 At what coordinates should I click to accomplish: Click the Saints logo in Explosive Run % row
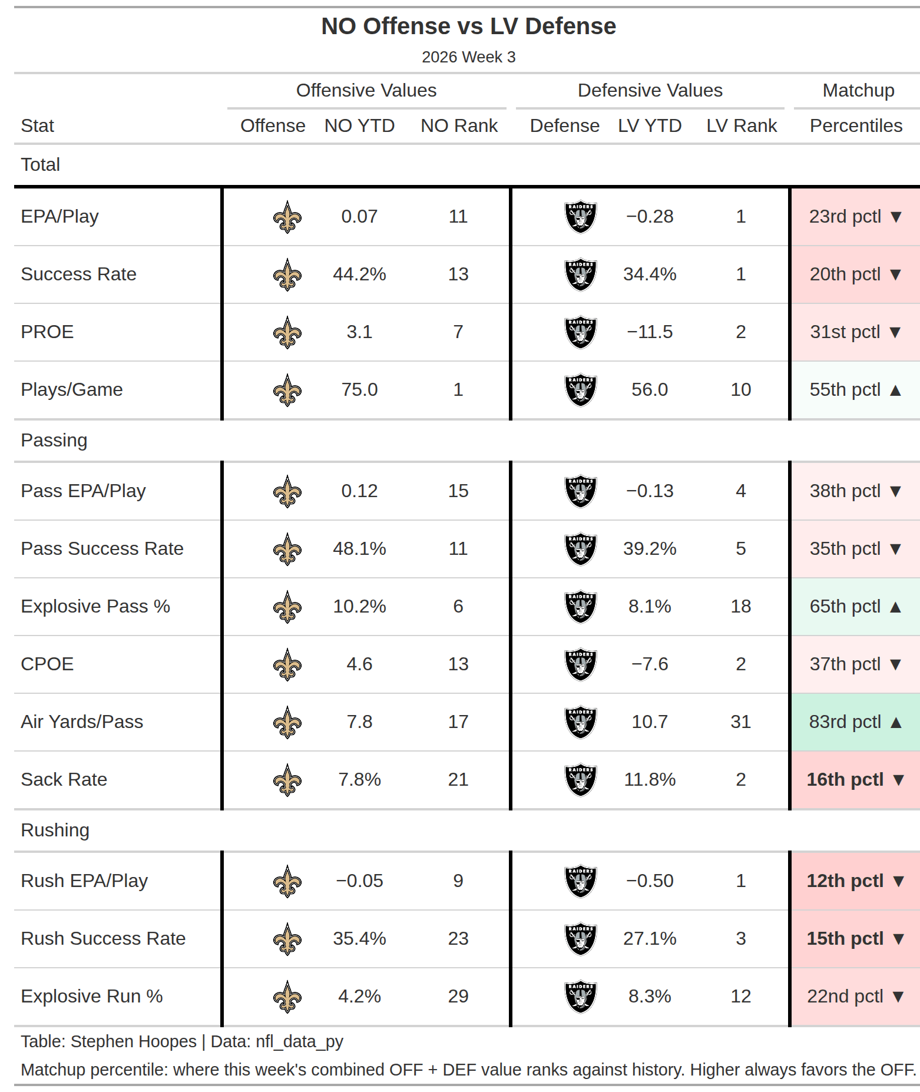point(287,997)
